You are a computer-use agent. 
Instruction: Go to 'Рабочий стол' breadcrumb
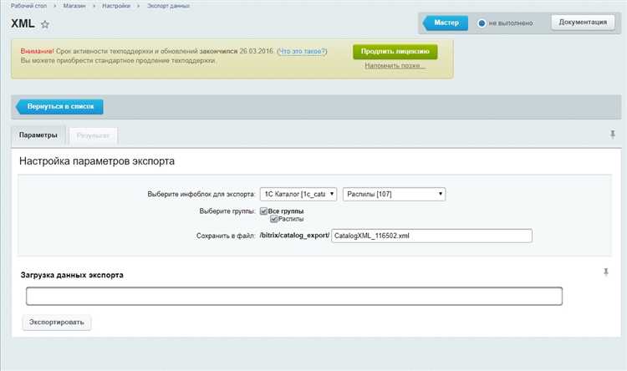[x=28, y=6]
